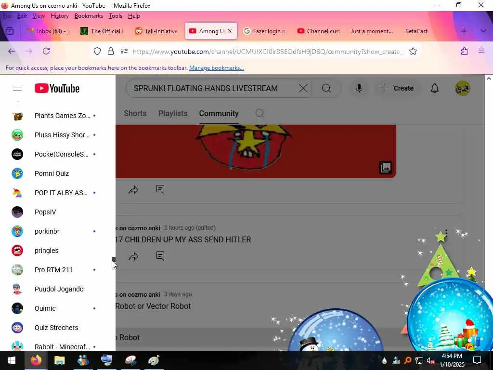Open a new tab with plus
493x370 pixels.
pos(464,31)
